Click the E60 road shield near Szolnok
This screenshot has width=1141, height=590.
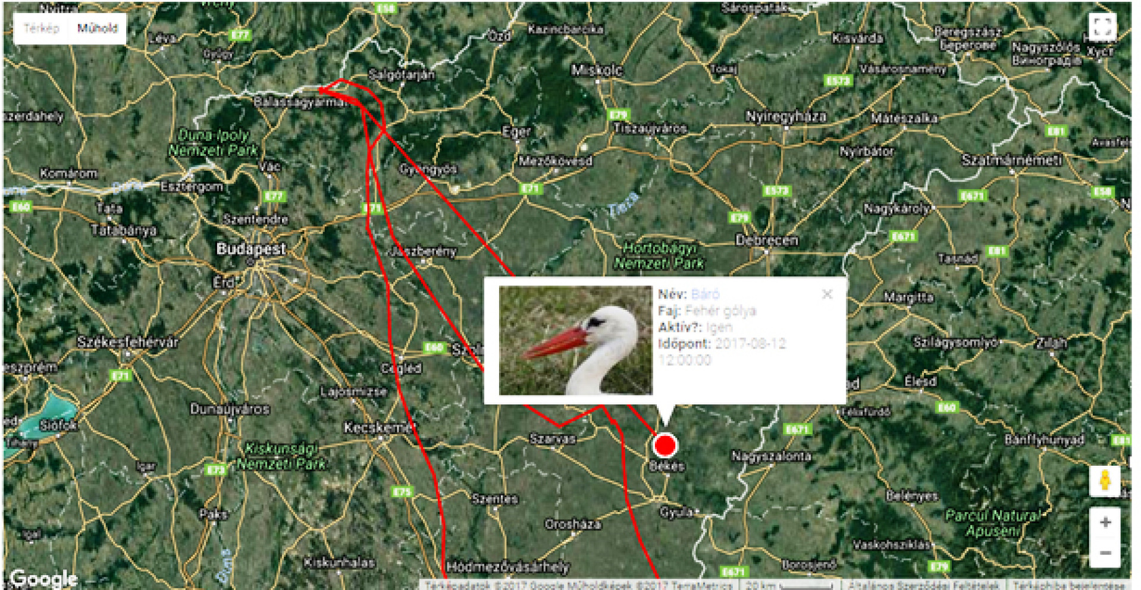[435, 347]
